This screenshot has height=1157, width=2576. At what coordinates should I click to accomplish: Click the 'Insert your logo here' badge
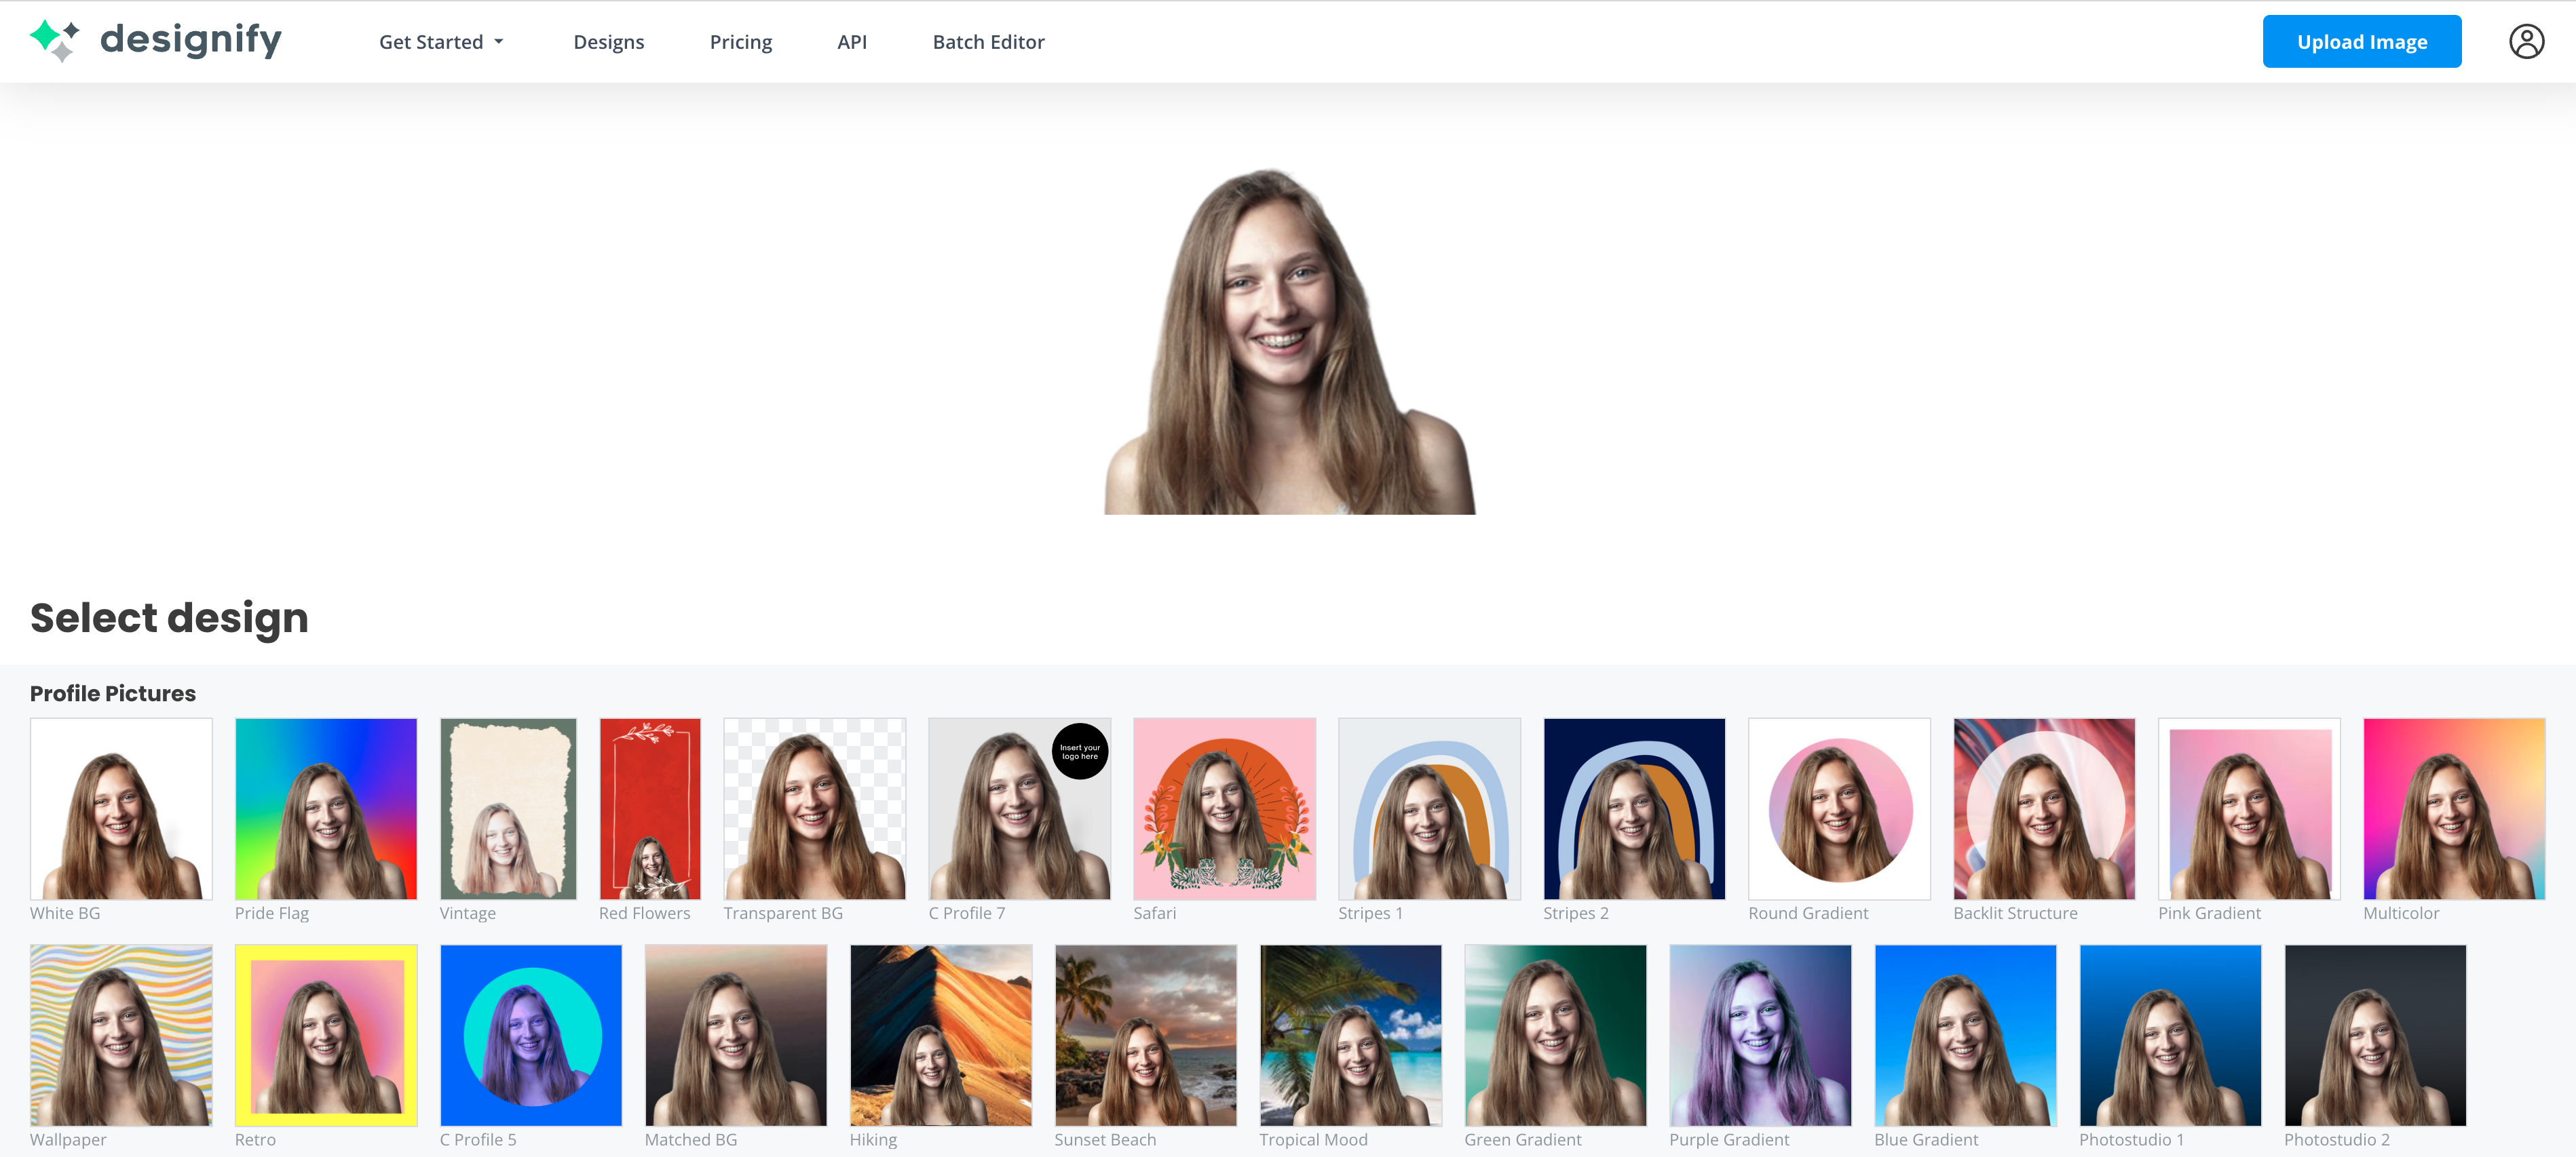click(1080, 751)
